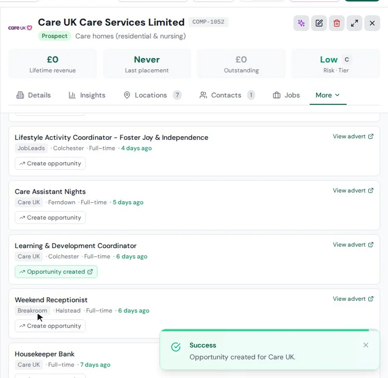Click the Ferndown location text
388x378 pixels.
(61, 202)
